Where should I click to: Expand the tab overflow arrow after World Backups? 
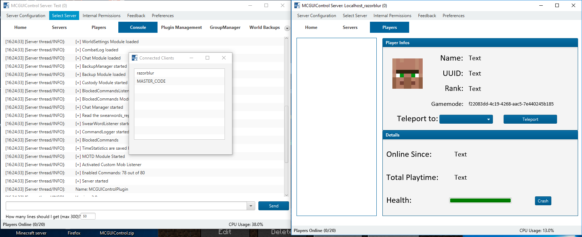287,28
